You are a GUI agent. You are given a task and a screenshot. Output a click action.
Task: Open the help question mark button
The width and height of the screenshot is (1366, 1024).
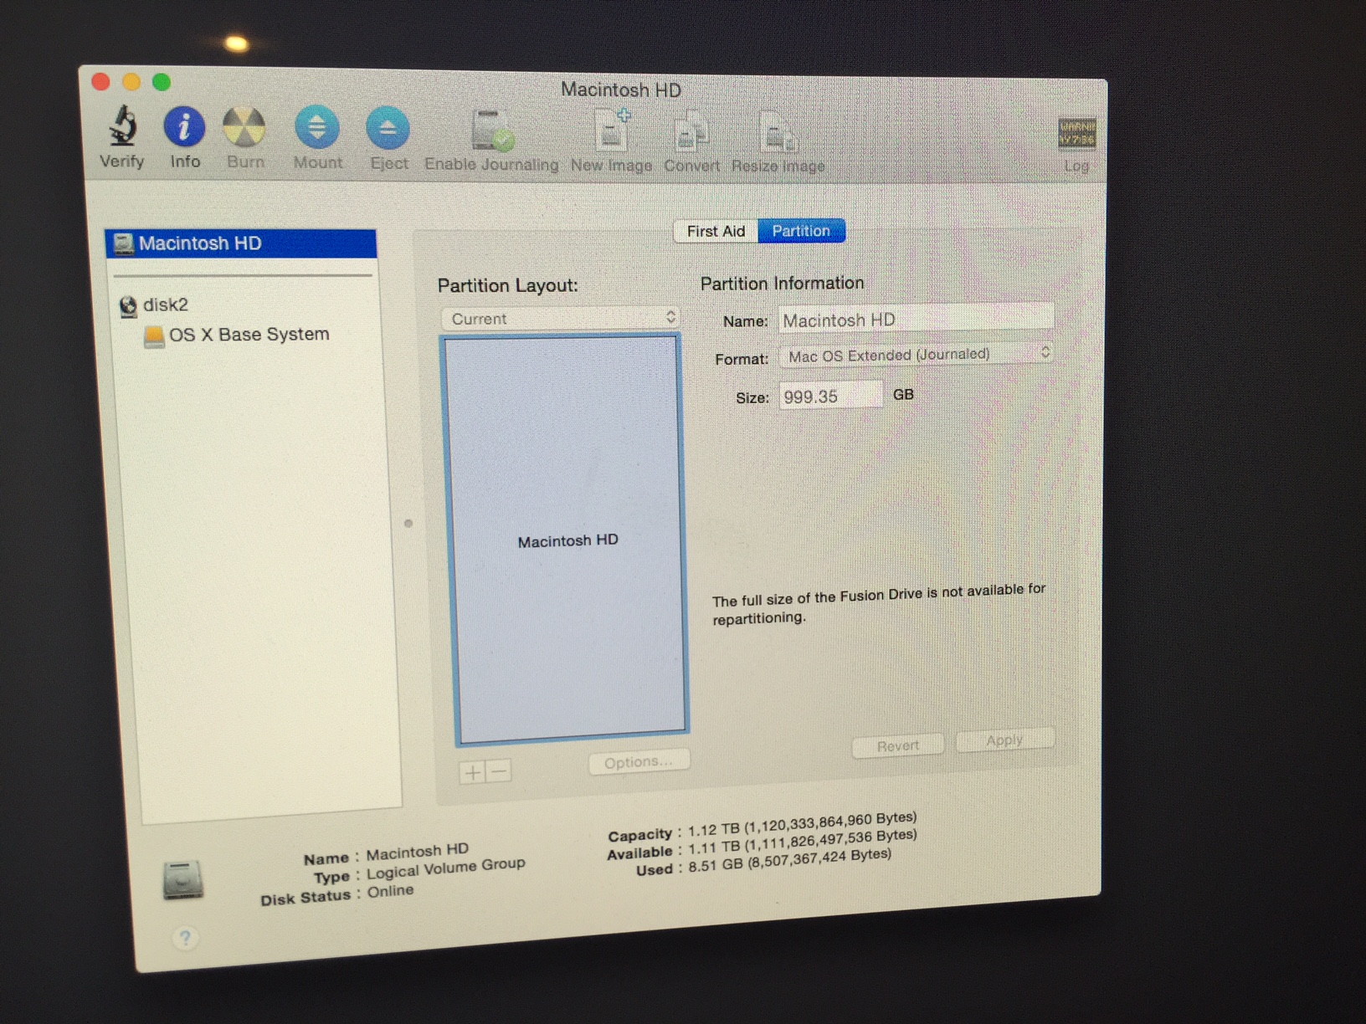(185, 938)
